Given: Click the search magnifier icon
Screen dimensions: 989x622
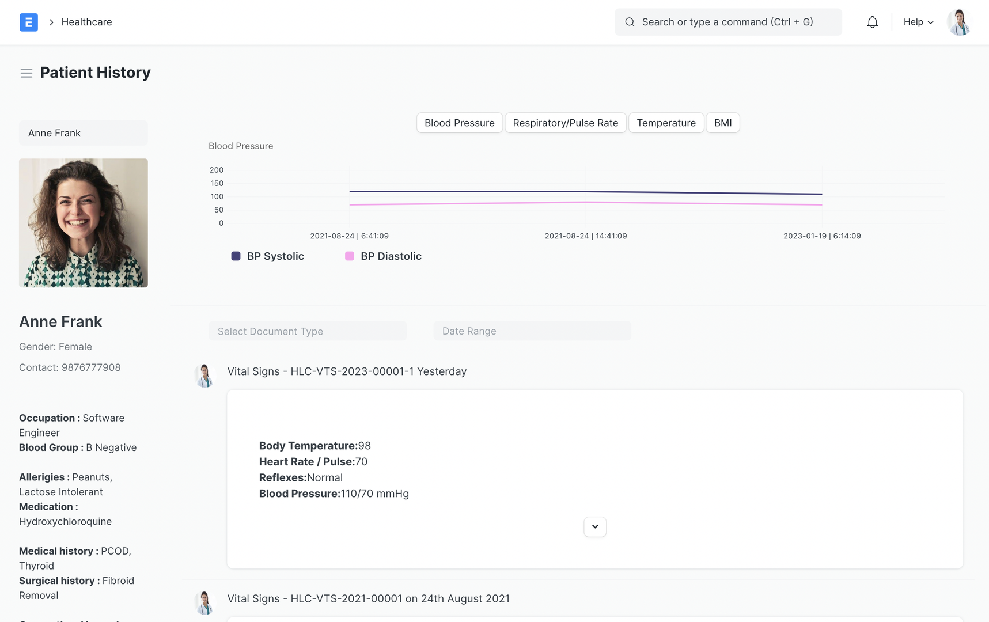Looking at the screenshot, I should point(630,22).
